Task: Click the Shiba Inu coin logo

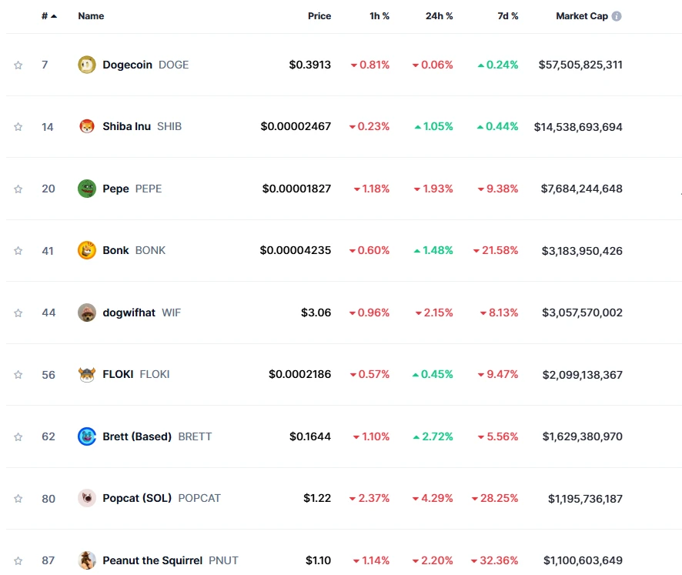Action: point(87,126)
